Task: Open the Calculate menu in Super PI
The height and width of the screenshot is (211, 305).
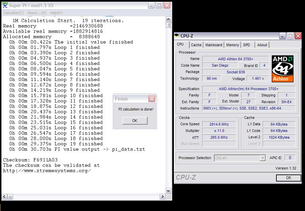Action: (13, 13)
